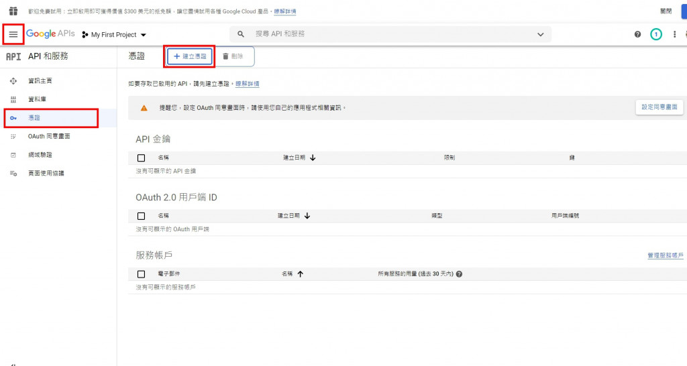Click the 刪除 delete button
This screenshot has height=366, width=687.
233,56
